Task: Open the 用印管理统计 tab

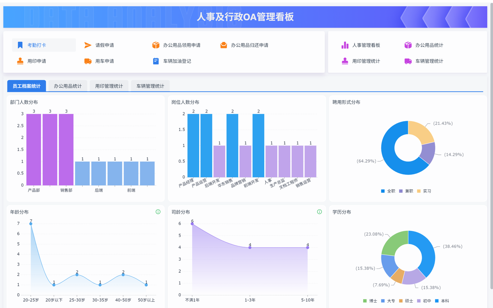Action: tap(109, 86)
